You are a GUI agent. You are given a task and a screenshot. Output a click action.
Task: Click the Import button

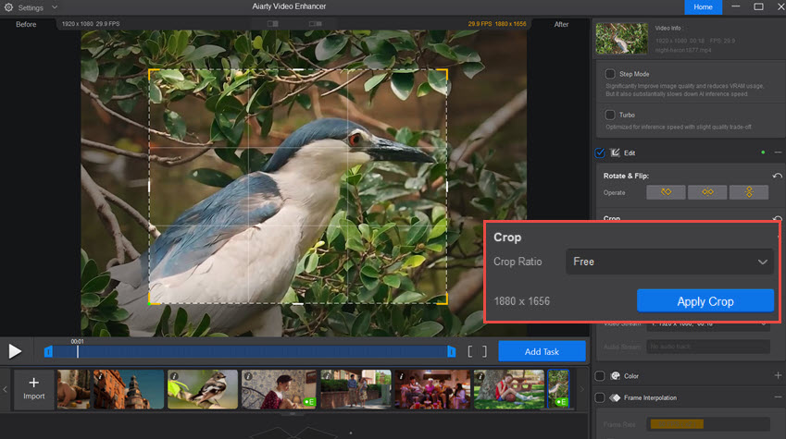click(x=33, y=389)
